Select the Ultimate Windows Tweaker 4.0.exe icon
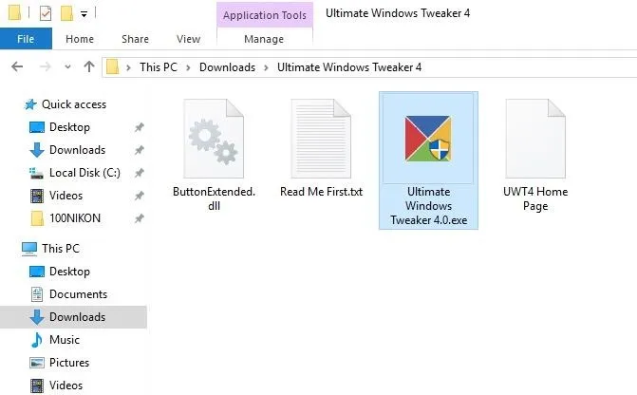This screenshot has width=637, height=395. (x=428, y=139)
